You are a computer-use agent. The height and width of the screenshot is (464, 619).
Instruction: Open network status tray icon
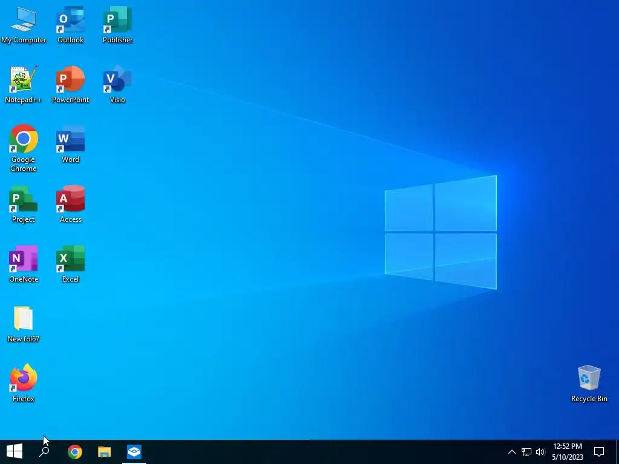(x=527, y=452)
